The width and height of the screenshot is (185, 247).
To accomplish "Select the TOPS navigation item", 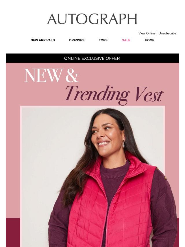I will (103, 40).
